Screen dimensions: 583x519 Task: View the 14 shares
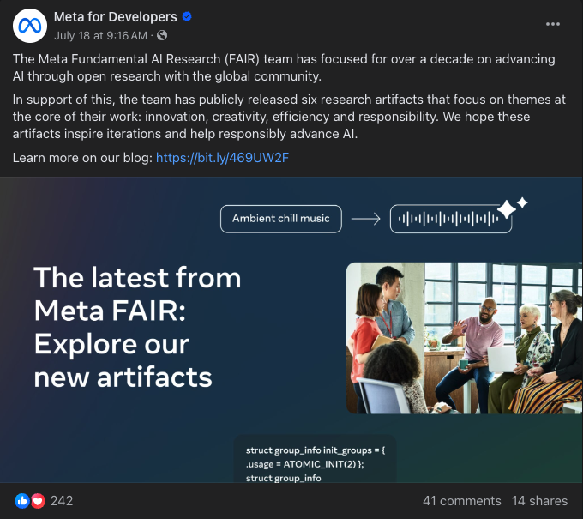pyautogui.click(x=539, y=501)
